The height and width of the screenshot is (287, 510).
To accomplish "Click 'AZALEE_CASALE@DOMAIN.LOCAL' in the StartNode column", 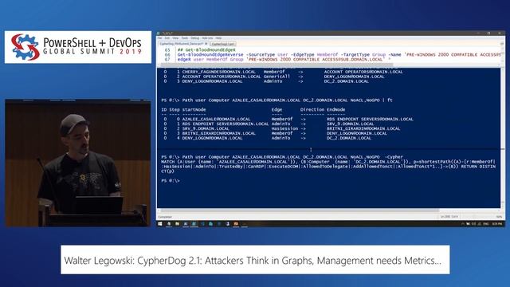I will click(x=216, y=119).
